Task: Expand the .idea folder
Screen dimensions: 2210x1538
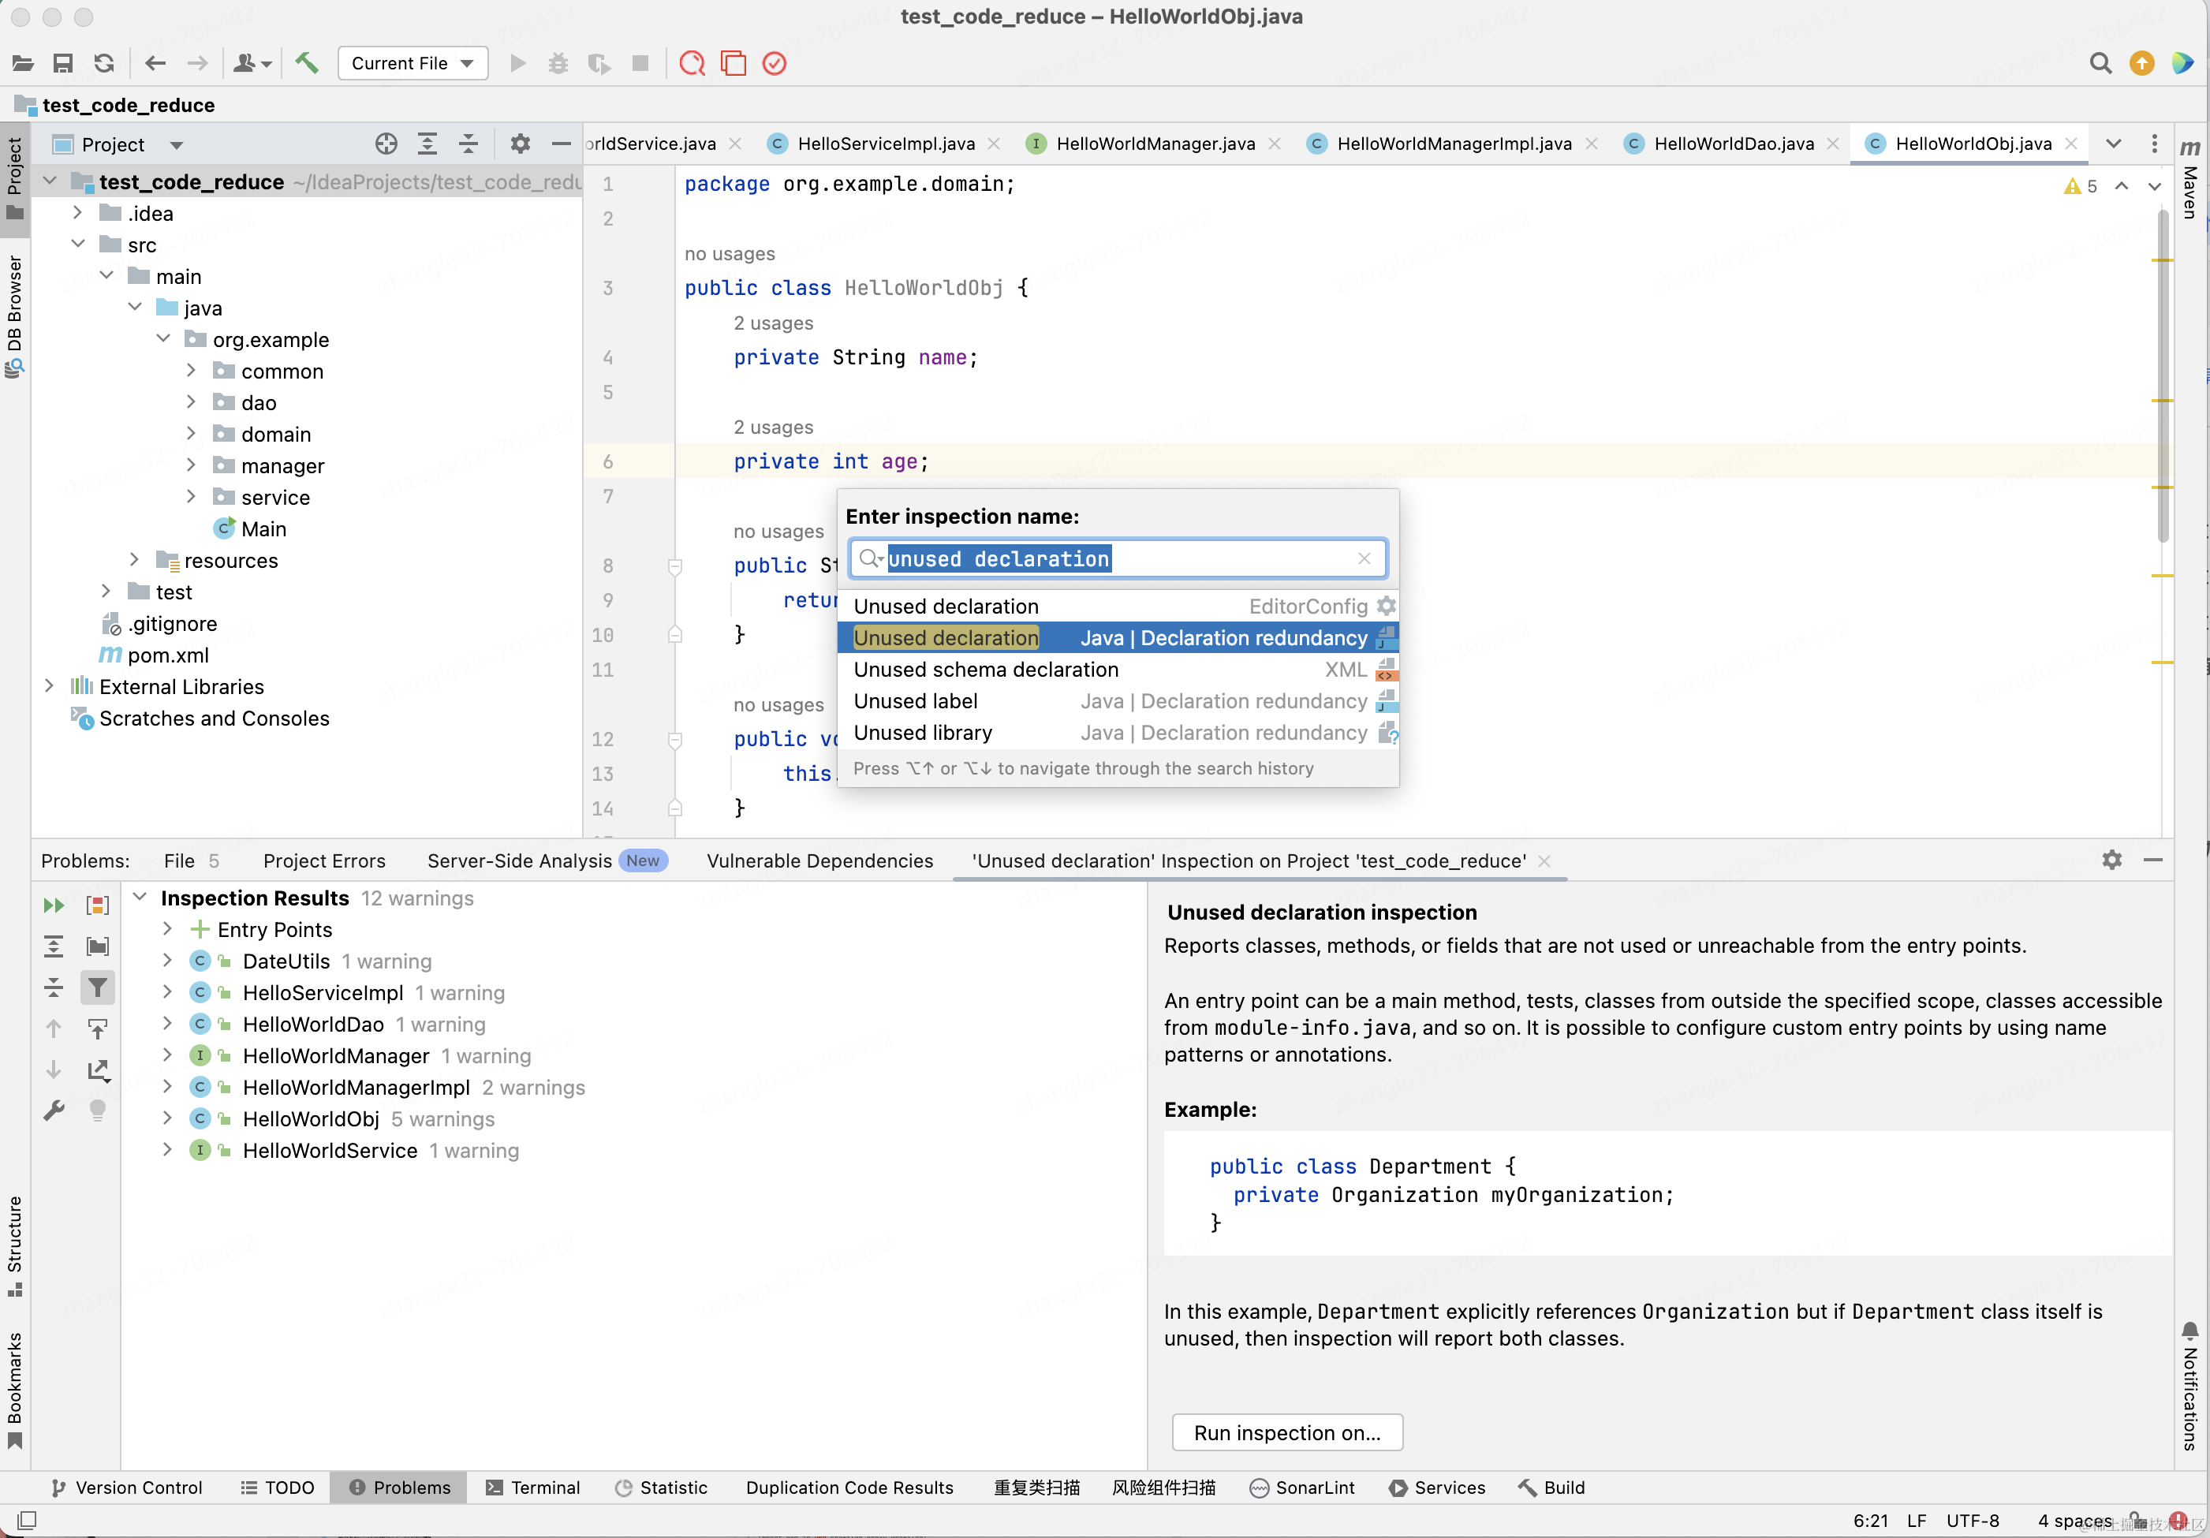Action: pos(78,213)
